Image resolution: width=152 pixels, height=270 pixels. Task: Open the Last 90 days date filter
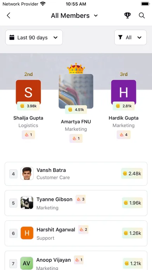pyautogui.click(x=34, y=37)
